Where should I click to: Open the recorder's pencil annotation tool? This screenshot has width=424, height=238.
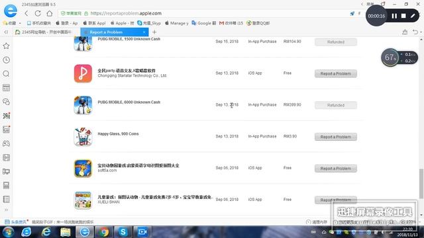413,16
